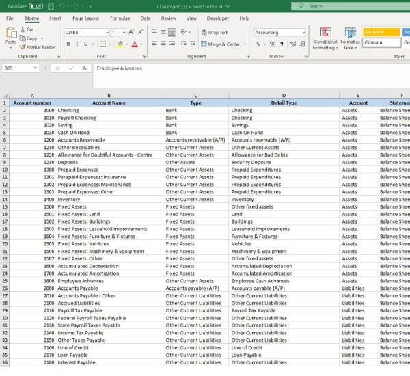Open the Alignment dialog launcher
Screen dimensions: 410x376
click(x=248, y=56)
